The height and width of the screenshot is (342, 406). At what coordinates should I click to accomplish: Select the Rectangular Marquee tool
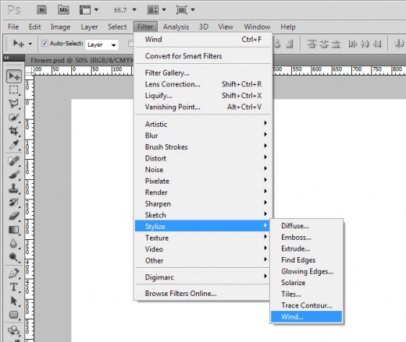click(13, 90)
